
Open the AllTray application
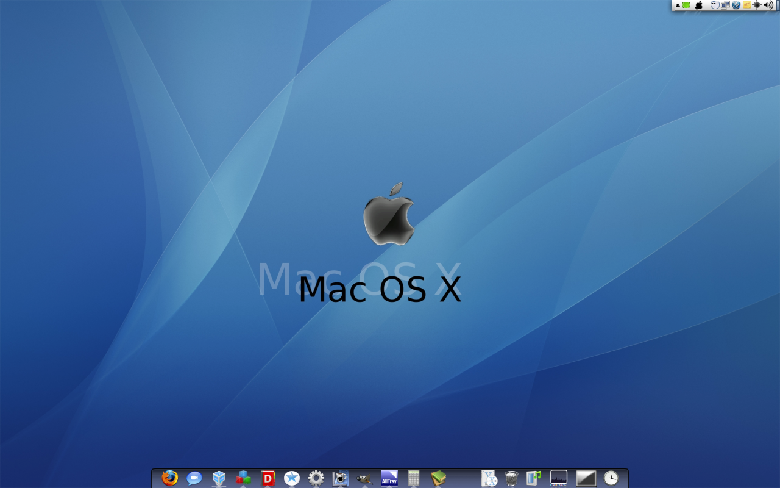[x=389, y=478]
